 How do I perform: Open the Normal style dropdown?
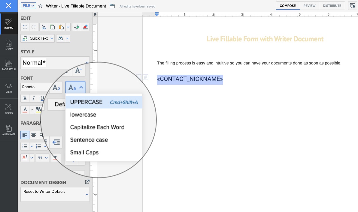[55, 63]
